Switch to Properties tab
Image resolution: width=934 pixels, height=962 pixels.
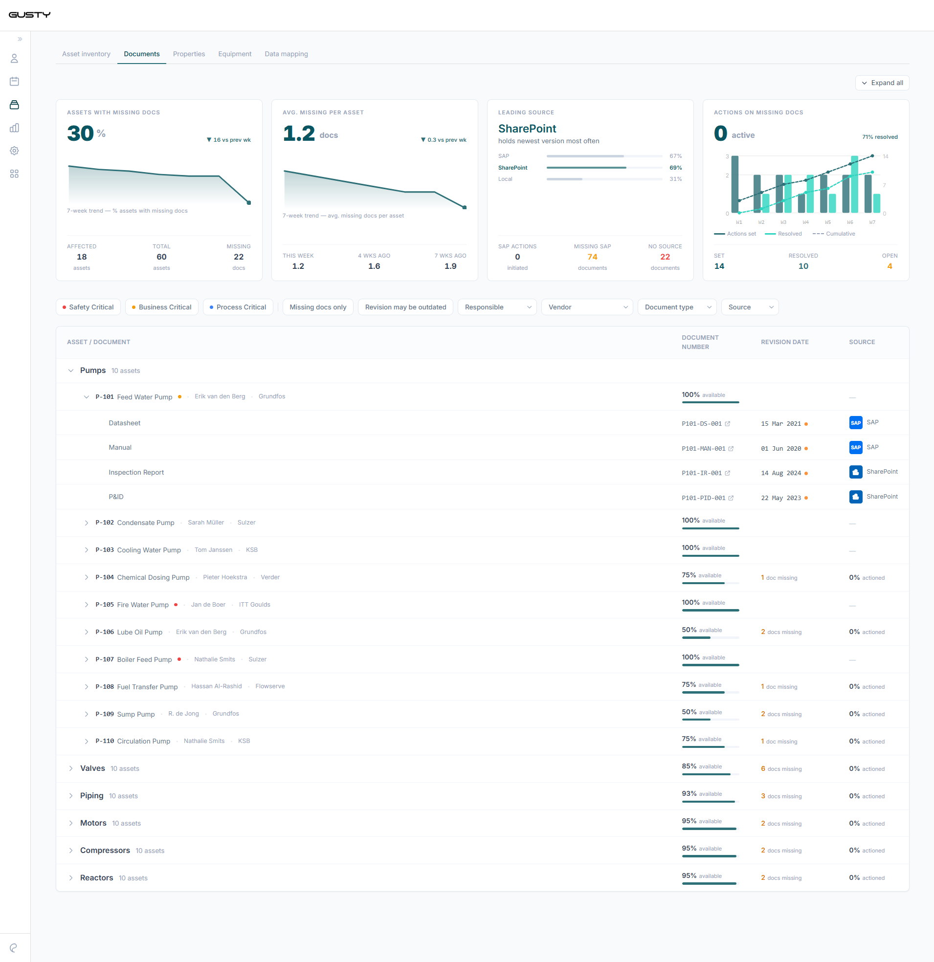point(189,54)
